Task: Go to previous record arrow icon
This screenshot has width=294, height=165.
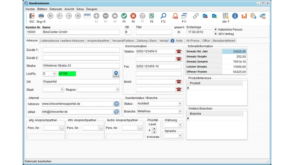Action: pos(60,16)
